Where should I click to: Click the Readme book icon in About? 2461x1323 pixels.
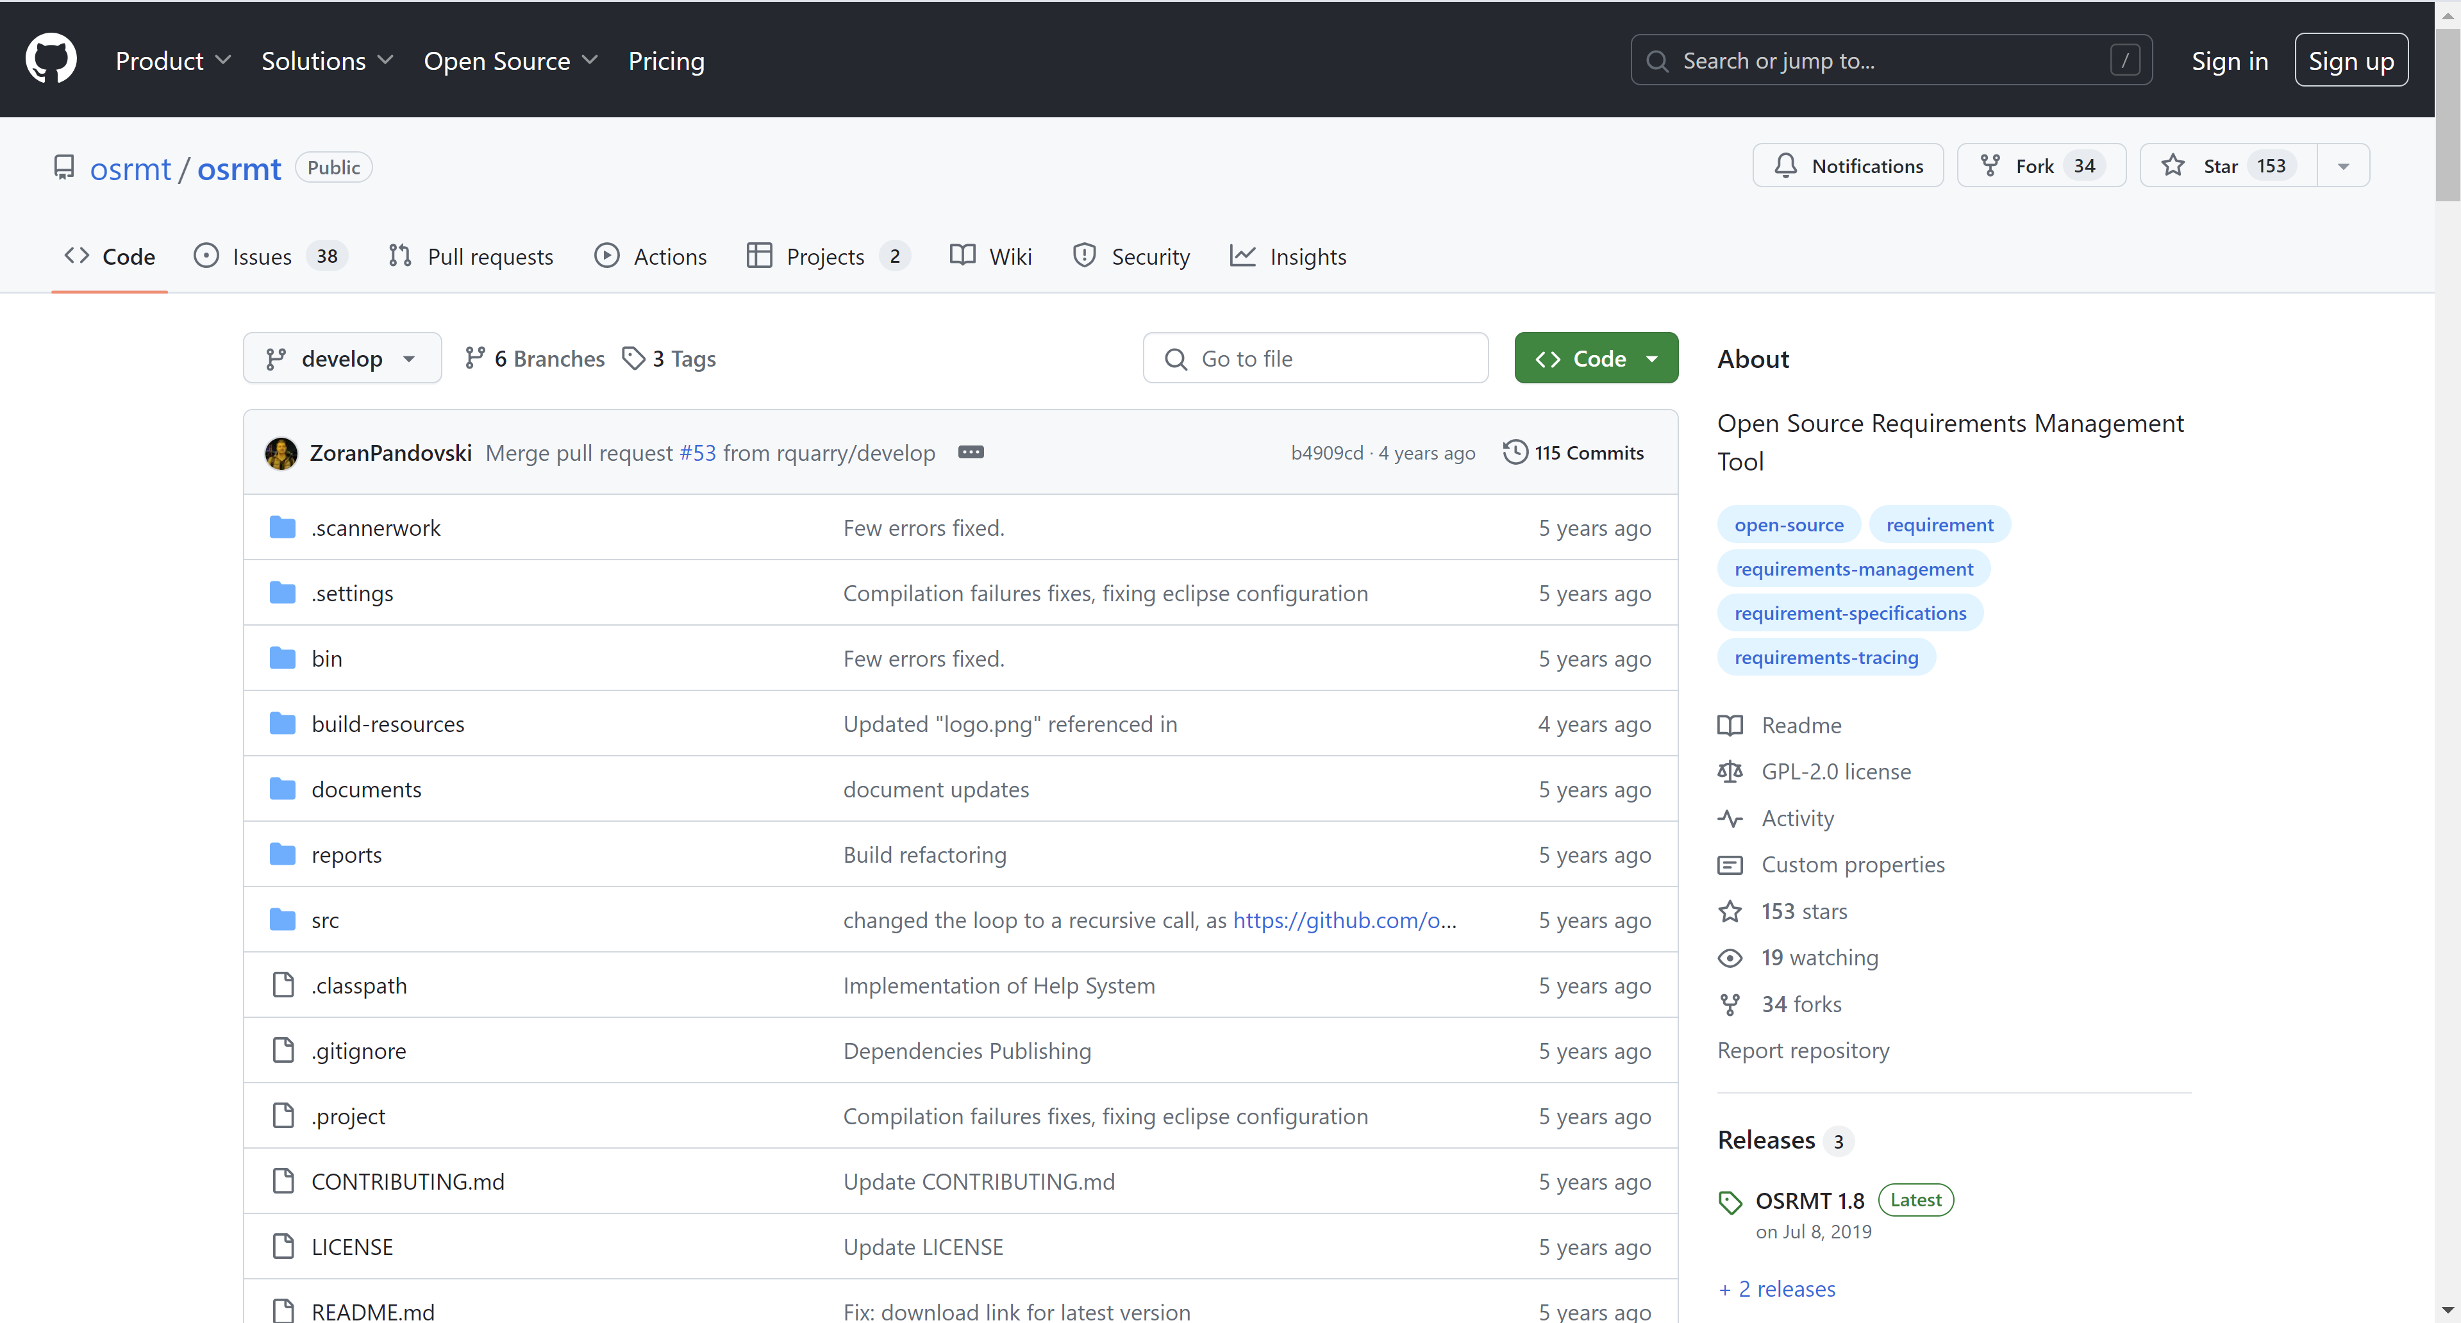tap(1730, 725)
